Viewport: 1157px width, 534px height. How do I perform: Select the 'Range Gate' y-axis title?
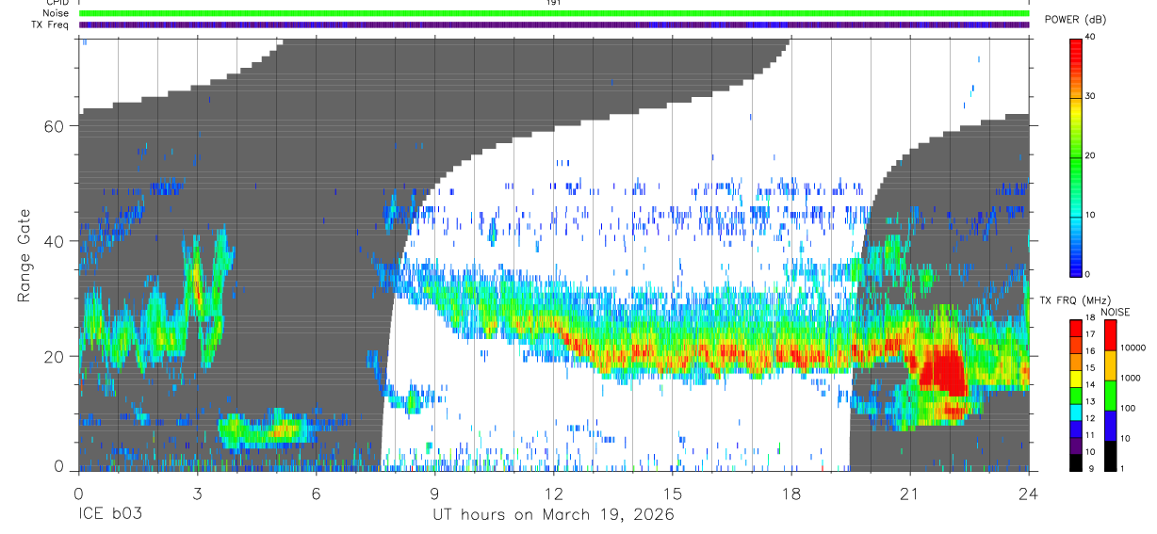(26, 255)
